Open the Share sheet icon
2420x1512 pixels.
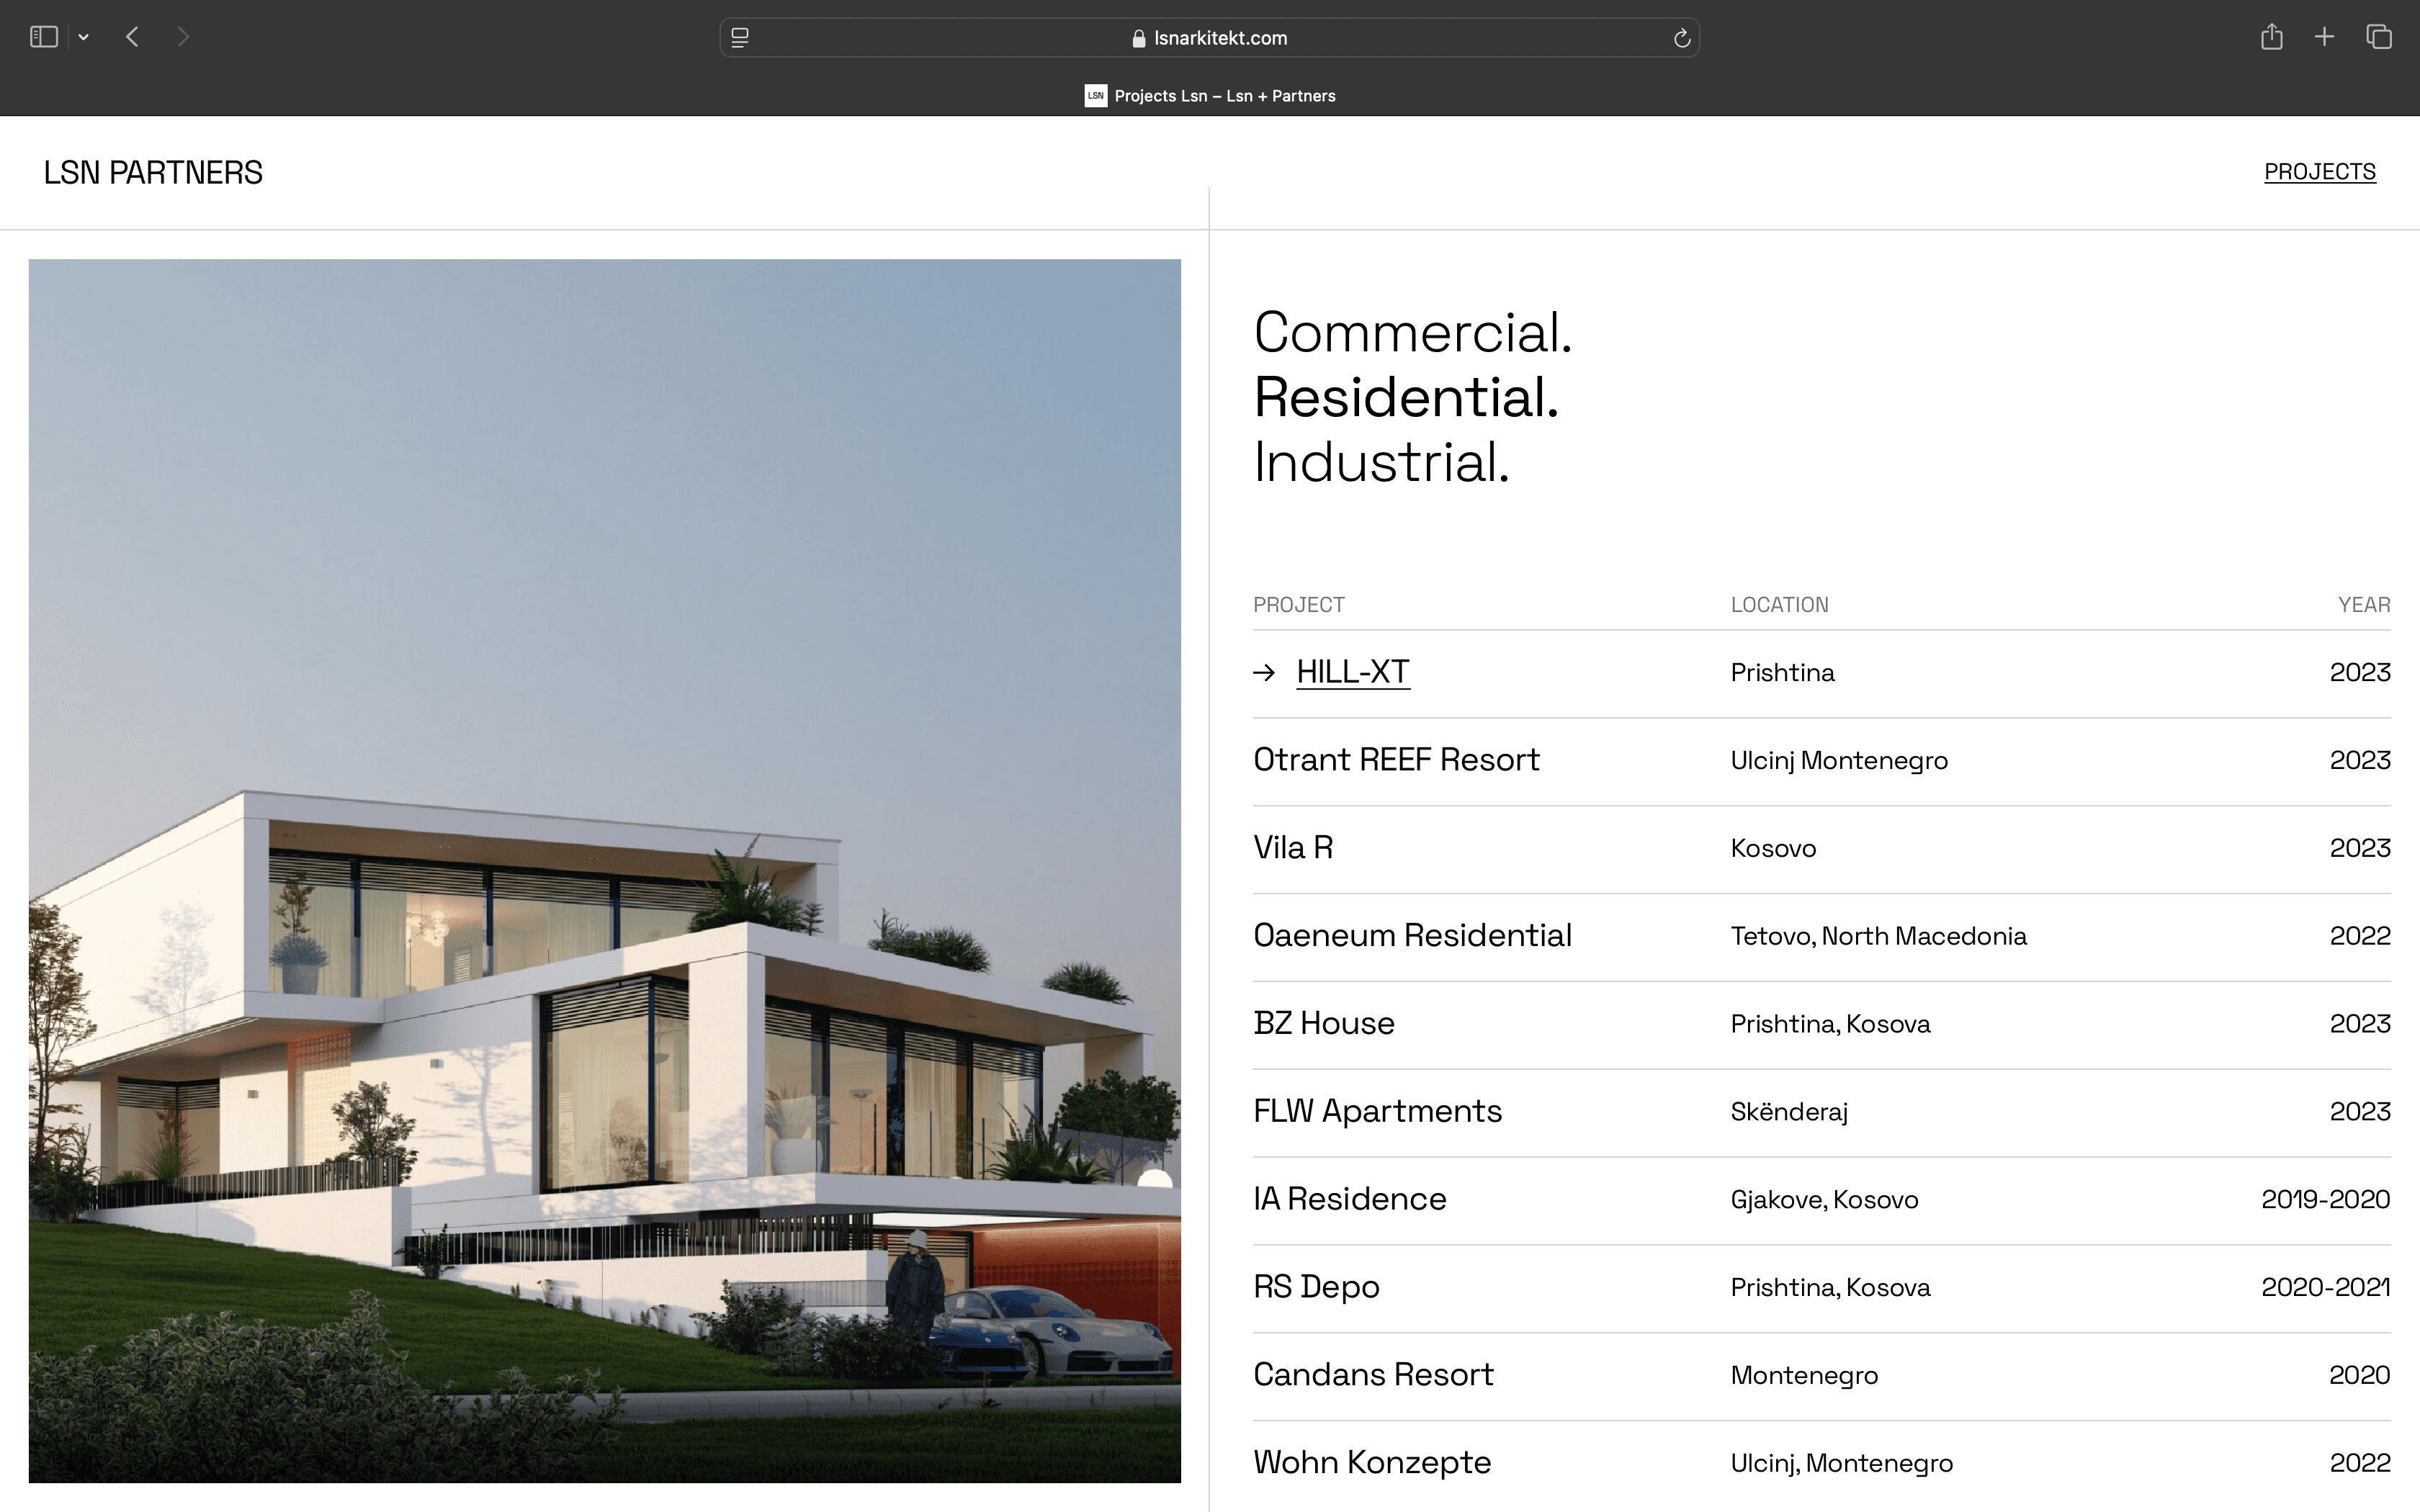tap(2271, 37)
